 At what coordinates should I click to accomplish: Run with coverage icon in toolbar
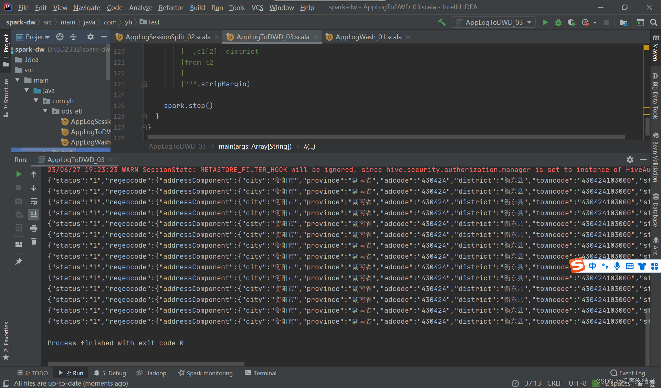point(571,22)
